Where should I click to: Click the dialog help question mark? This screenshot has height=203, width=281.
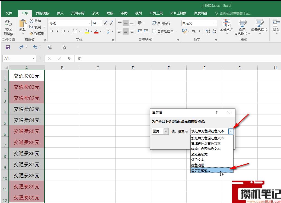click(217, 113)
